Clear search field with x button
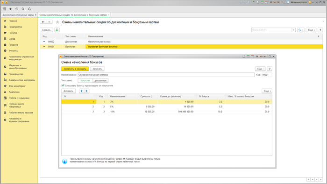Image resolution: width=327 pixels, height=184 pixels. click(x=294, y=30)
